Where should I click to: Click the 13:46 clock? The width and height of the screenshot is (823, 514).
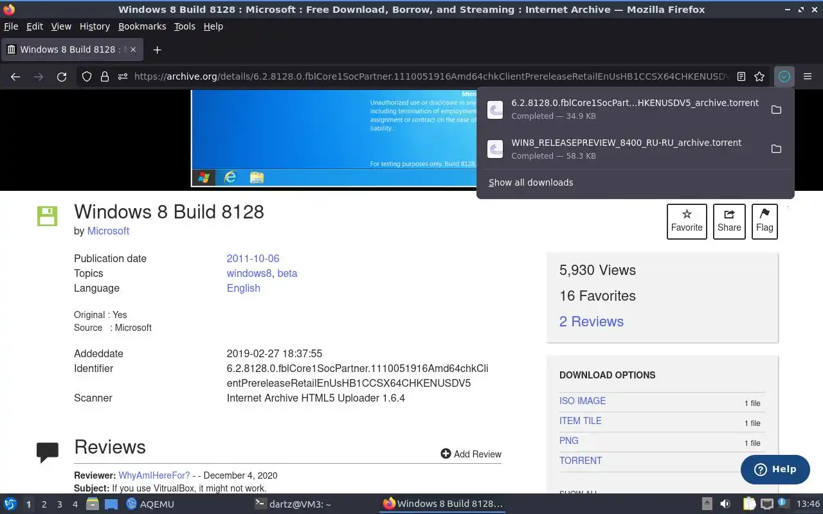808,504
